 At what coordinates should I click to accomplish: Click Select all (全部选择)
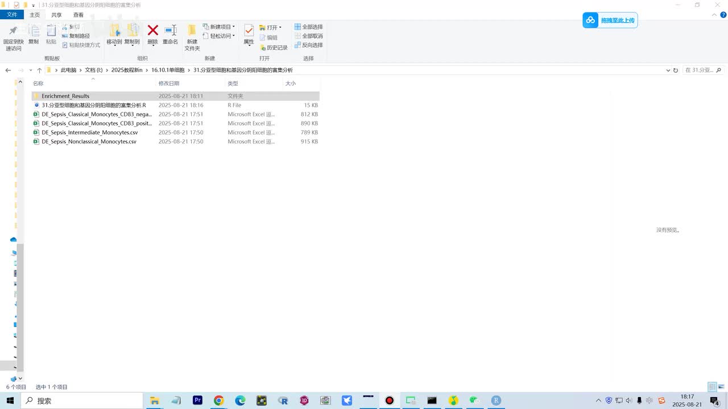308,27
